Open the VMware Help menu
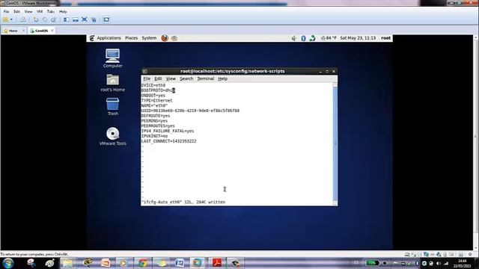Screen dimensions: 479x269 pos(63,12)
